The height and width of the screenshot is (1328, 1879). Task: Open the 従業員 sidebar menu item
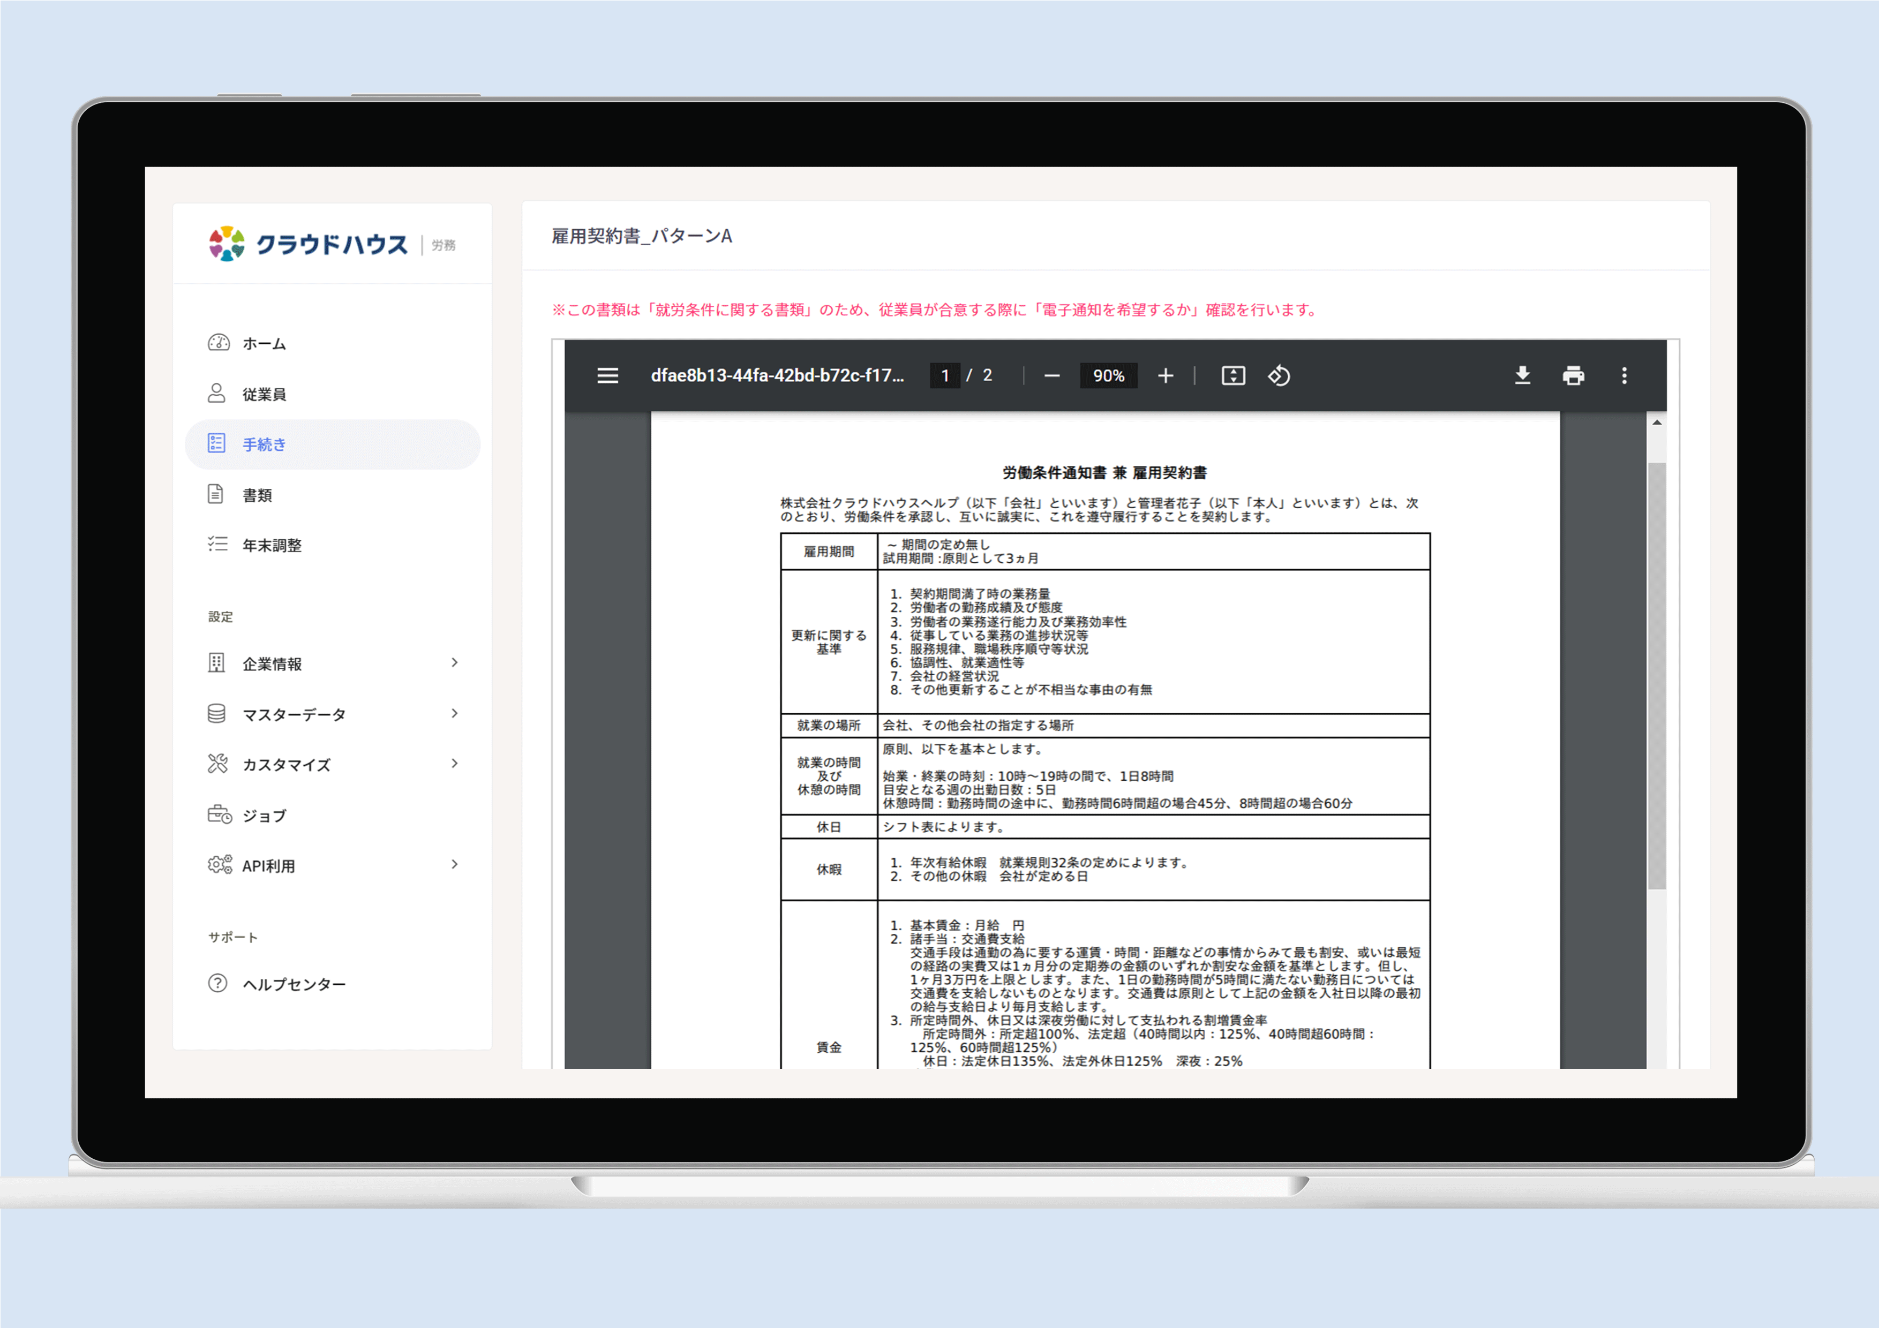[264, 395]
